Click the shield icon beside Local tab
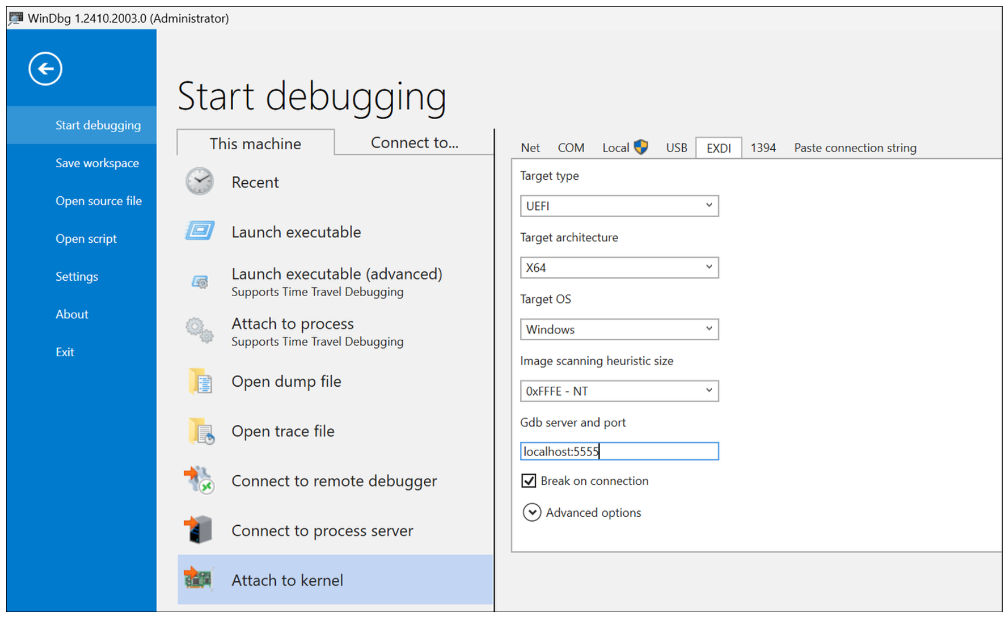 640,147
